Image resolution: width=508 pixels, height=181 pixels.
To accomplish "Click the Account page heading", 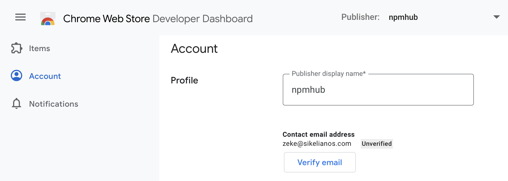I will click(194, 49).
